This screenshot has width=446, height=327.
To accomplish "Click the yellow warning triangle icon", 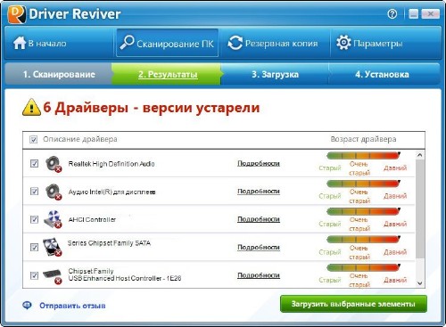I will [31, 107].
